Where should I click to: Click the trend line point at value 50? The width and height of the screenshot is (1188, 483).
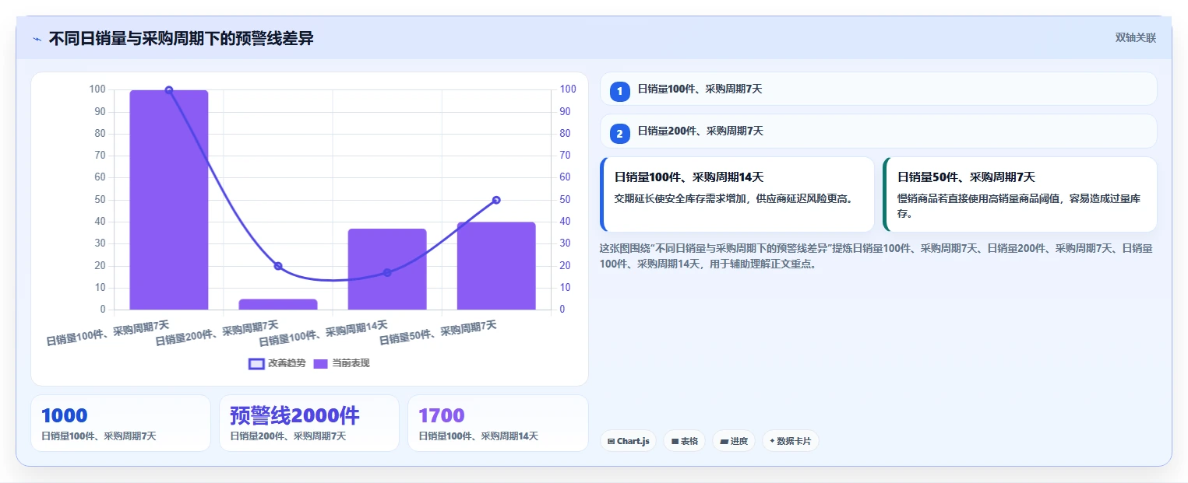pyautogui.click(x=496, y=200)
